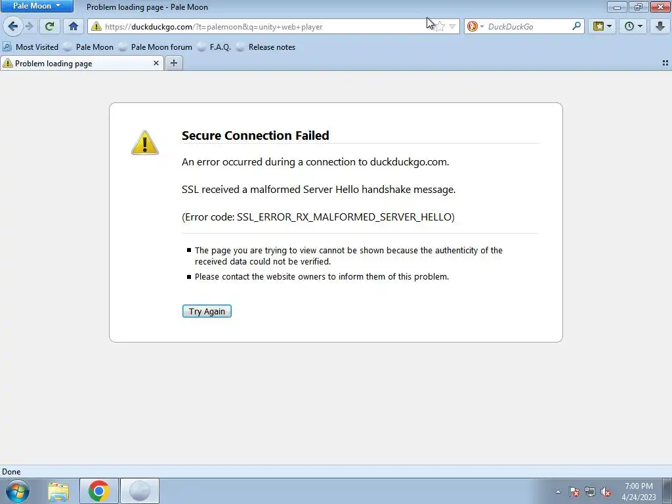
Task: Open the Pale Moon forum bookmark
Action: coord(156,47)
